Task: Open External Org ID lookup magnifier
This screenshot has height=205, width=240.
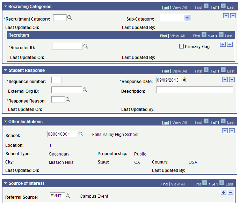Action: pyautogui.click(x=85, y=90)
